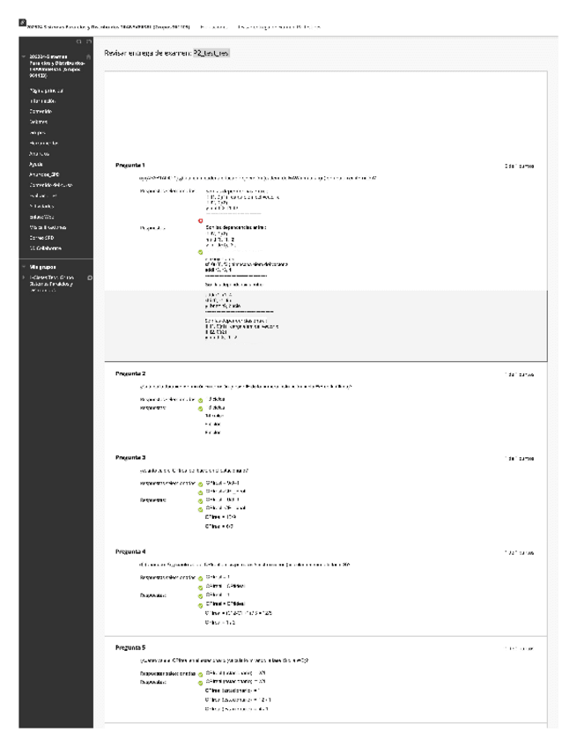Click the edit mode icon at top left
This screenshot has width=577, height=747.
[x=22, y=22]
